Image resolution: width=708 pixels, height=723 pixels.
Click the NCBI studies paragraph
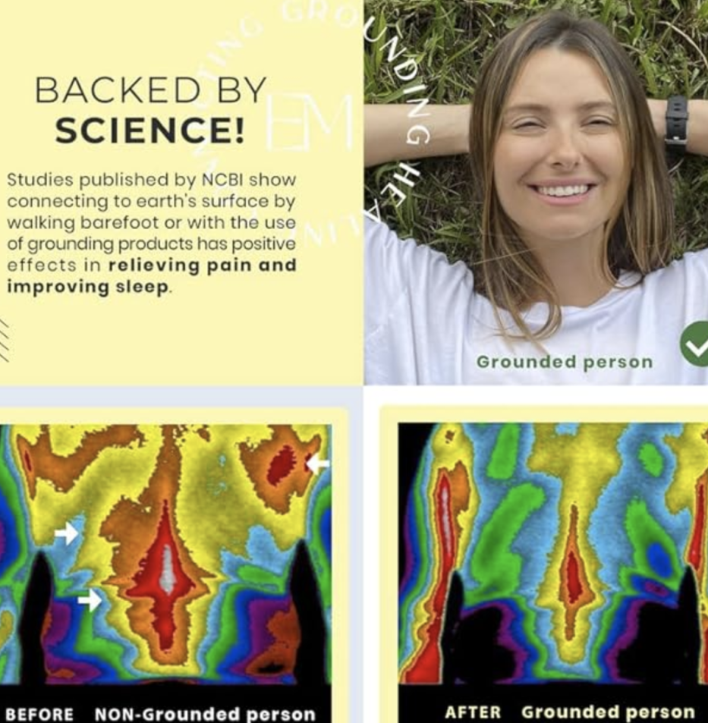coord(151,233)
